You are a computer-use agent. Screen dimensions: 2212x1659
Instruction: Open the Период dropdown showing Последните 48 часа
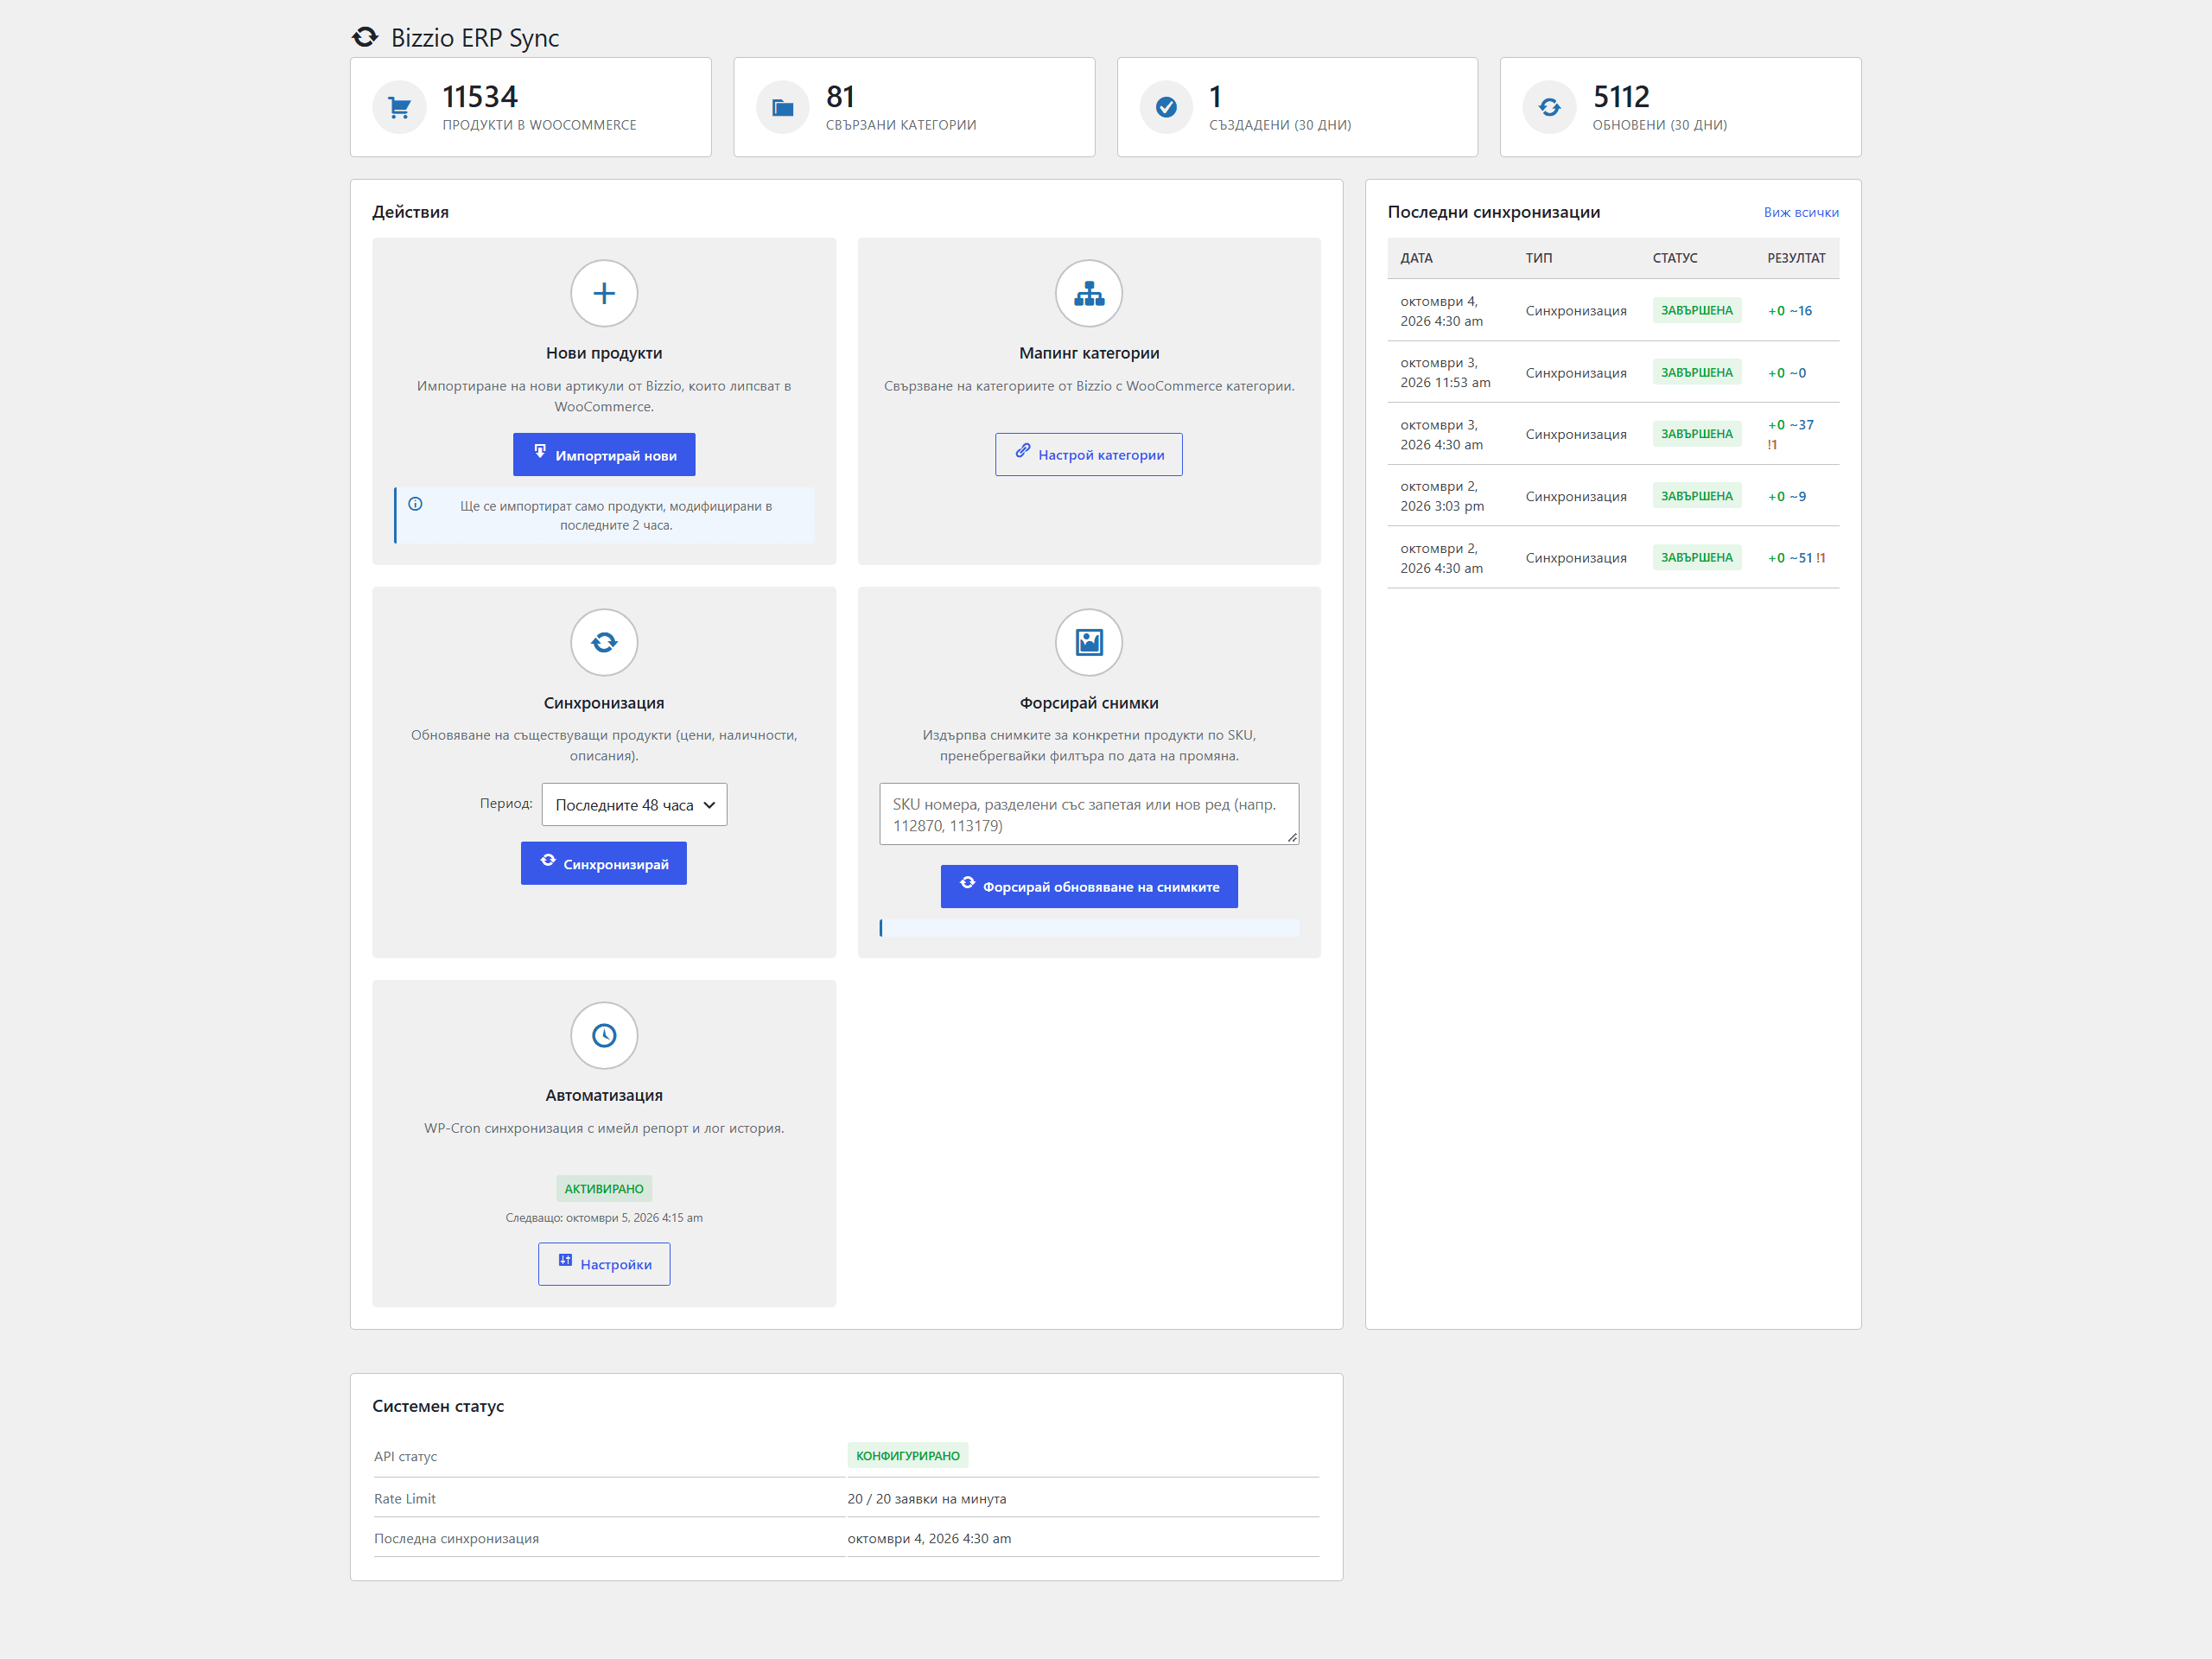pyautogui.click(x=634, y=805)
